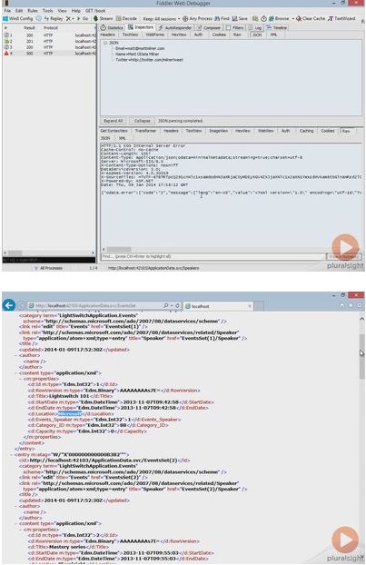
Task: Switch to the Composer tab
Action: 209,28
